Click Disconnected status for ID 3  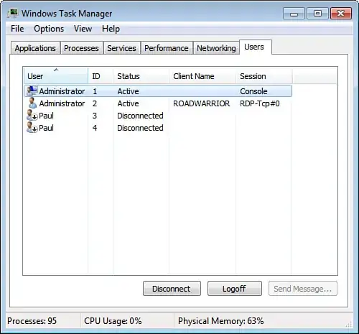point(140,116)
